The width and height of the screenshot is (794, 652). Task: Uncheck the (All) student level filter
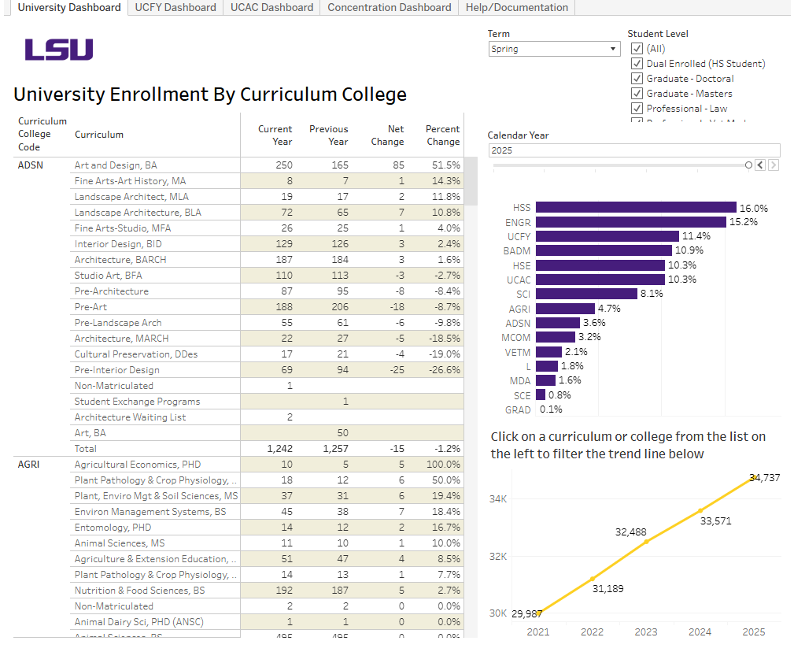point(637,48)
